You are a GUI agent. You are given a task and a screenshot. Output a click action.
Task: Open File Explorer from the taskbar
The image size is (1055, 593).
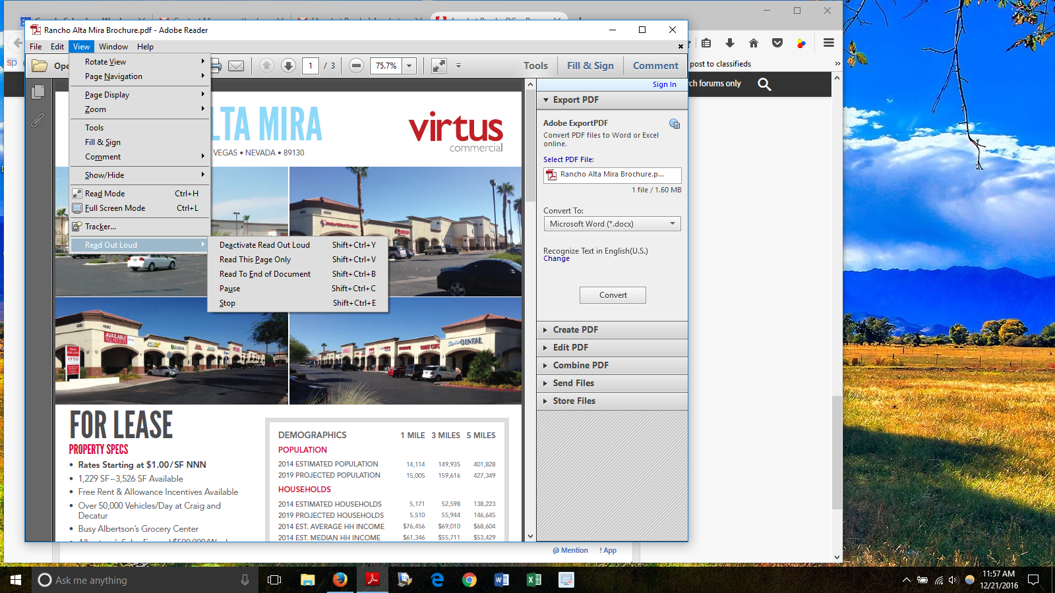tap(308, 580)
